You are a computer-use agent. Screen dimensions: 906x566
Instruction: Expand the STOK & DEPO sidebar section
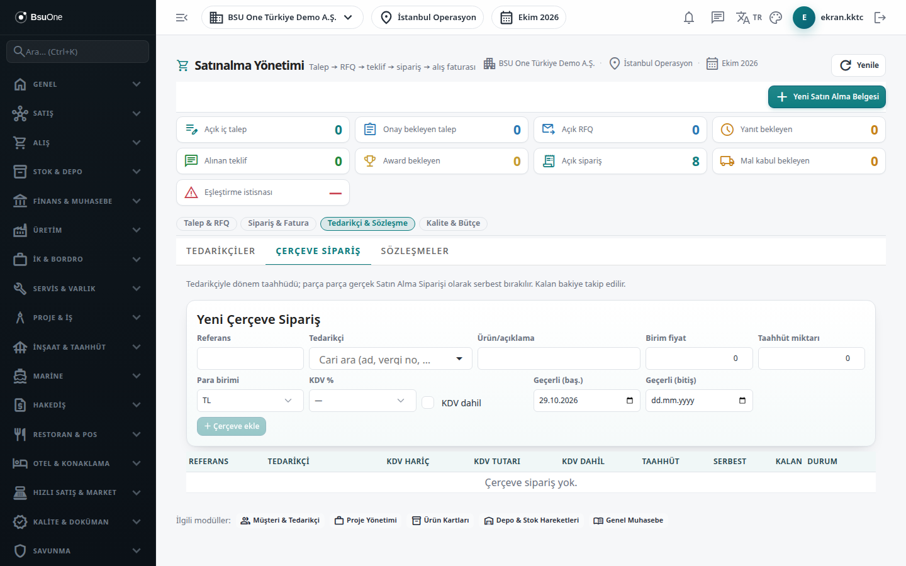tap(78, 172)
